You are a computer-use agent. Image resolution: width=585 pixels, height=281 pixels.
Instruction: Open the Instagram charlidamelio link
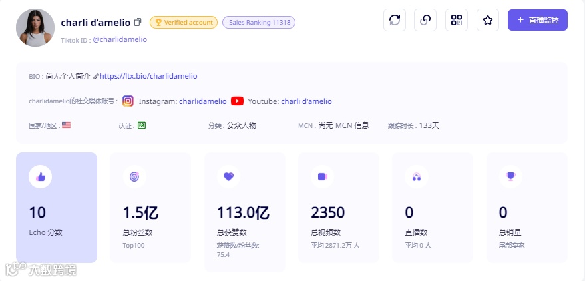pos(202,101)
